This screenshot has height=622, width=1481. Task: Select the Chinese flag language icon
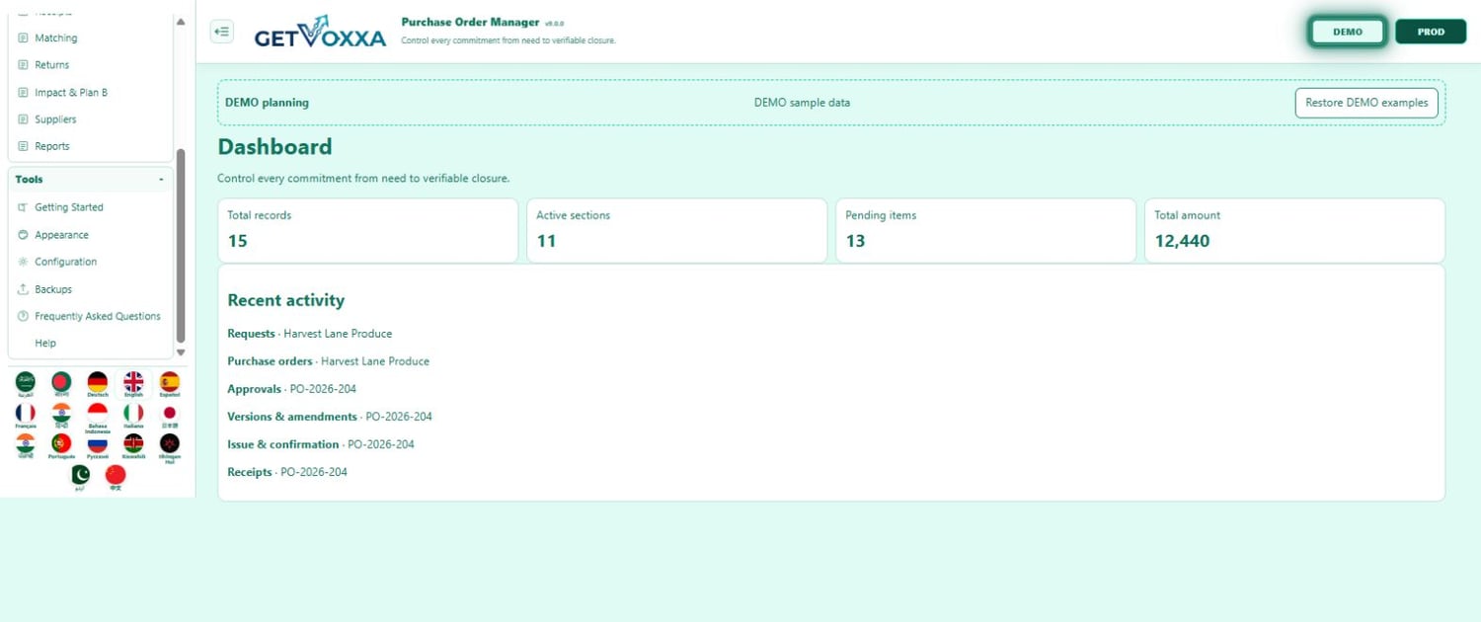coord(116,478)
